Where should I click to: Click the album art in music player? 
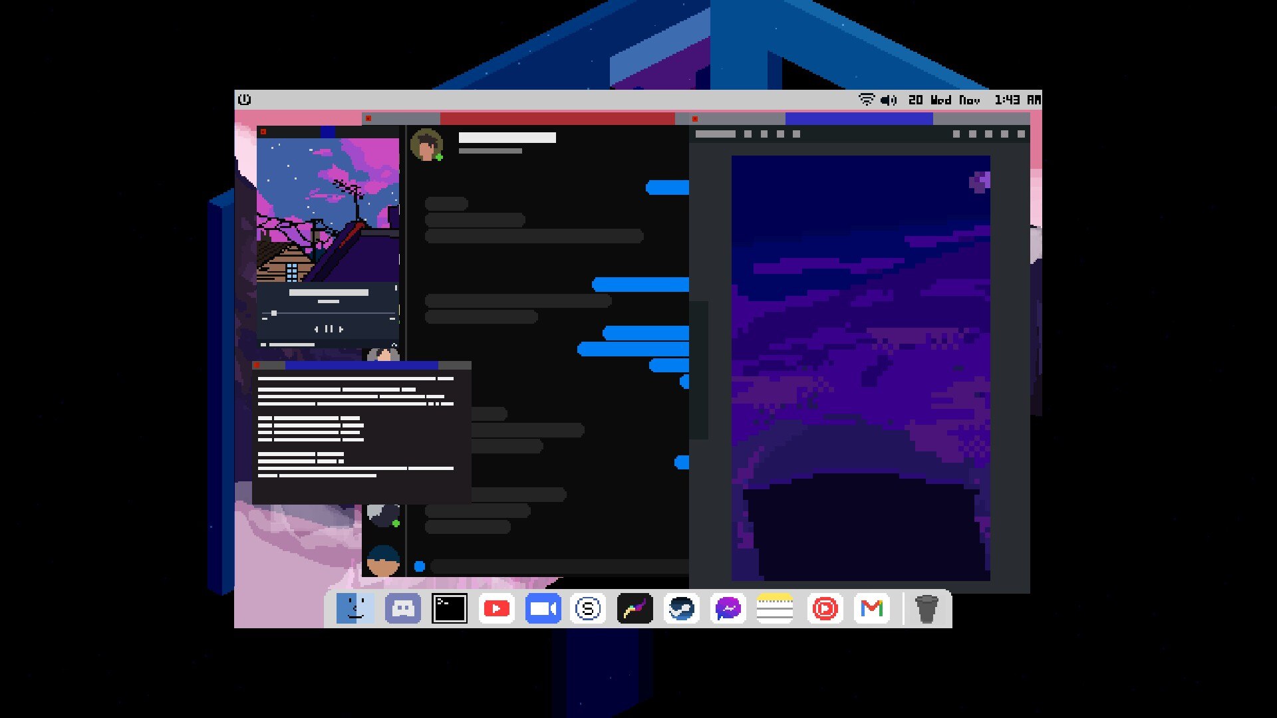click(x=328, y=210)
